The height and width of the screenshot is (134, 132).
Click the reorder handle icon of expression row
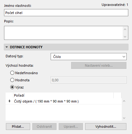[x=9, y=101]
